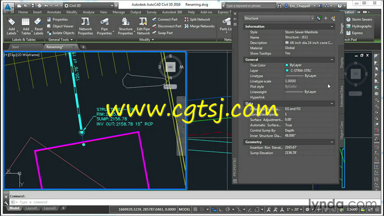Switch to the Start file tab

pos(15,47)
